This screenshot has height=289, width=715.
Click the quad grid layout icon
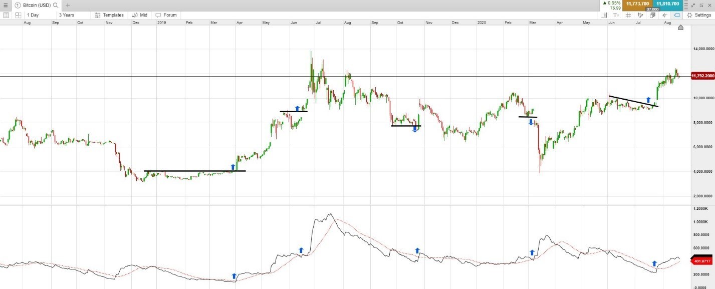pos(18,15)
